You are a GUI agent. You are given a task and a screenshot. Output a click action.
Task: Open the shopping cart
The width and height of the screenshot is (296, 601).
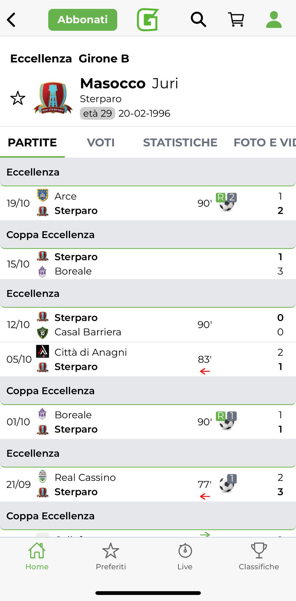(x=236, y=20)
